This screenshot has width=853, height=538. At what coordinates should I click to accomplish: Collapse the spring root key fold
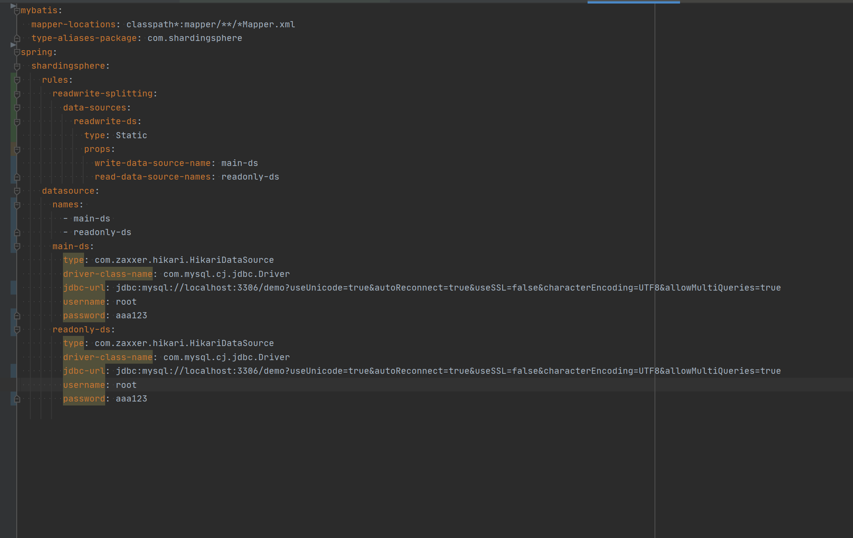point(17,52)
